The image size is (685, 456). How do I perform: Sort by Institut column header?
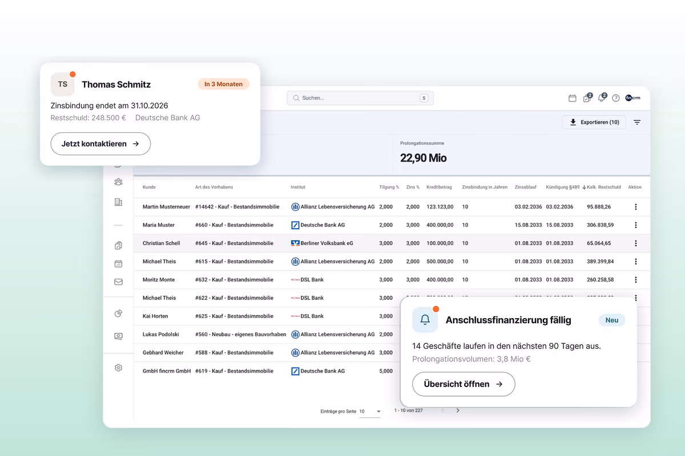298,187
